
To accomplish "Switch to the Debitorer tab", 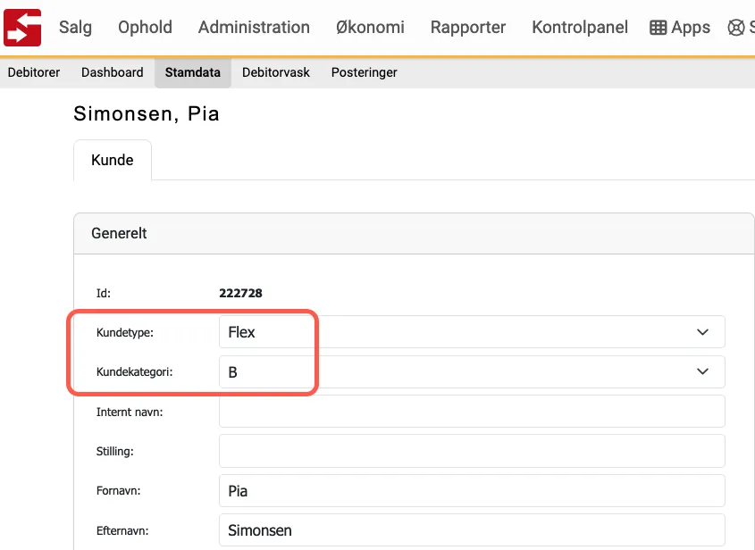I will pos(33,72).
